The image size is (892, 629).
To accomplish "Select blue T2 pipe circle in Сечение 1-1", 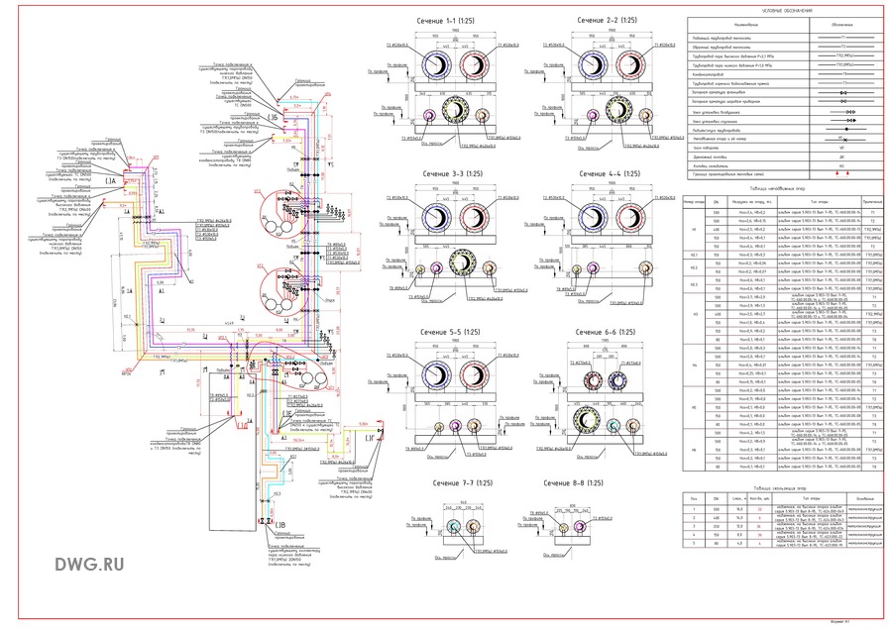I will (438, 61).
